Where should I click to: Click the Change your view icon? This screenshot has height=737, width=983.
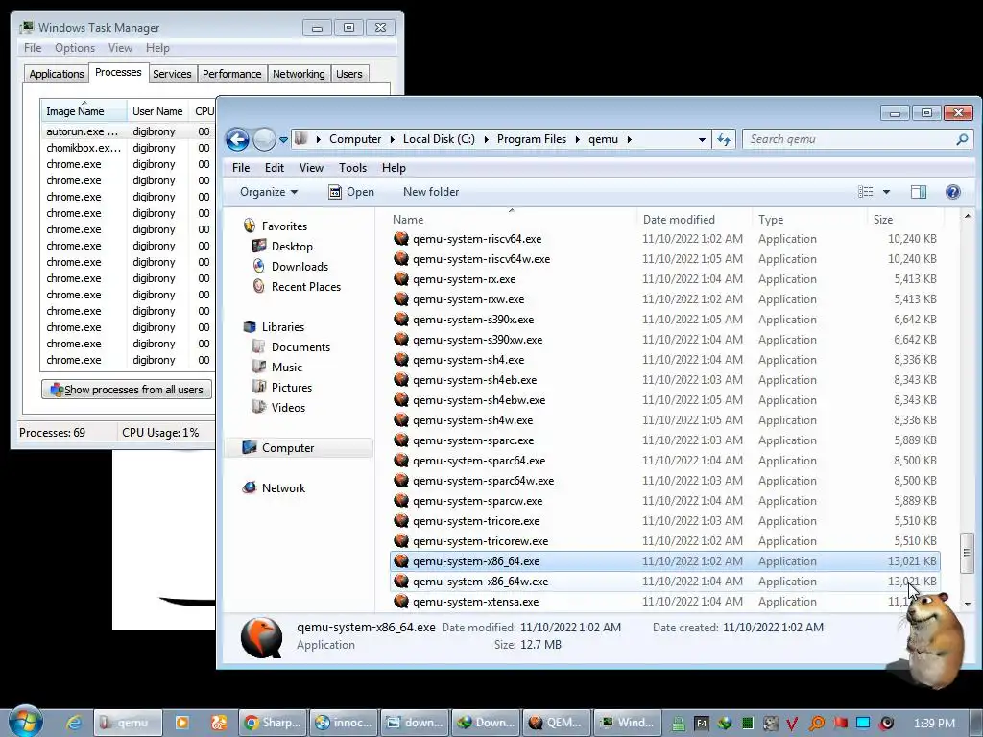865,192
